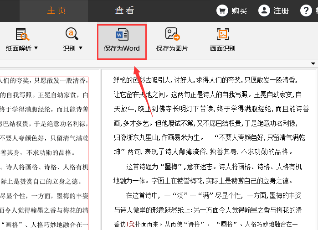Screen dimensions: 318x230
Task: Click the 保存为Word document icon
Action: (122, 34)
